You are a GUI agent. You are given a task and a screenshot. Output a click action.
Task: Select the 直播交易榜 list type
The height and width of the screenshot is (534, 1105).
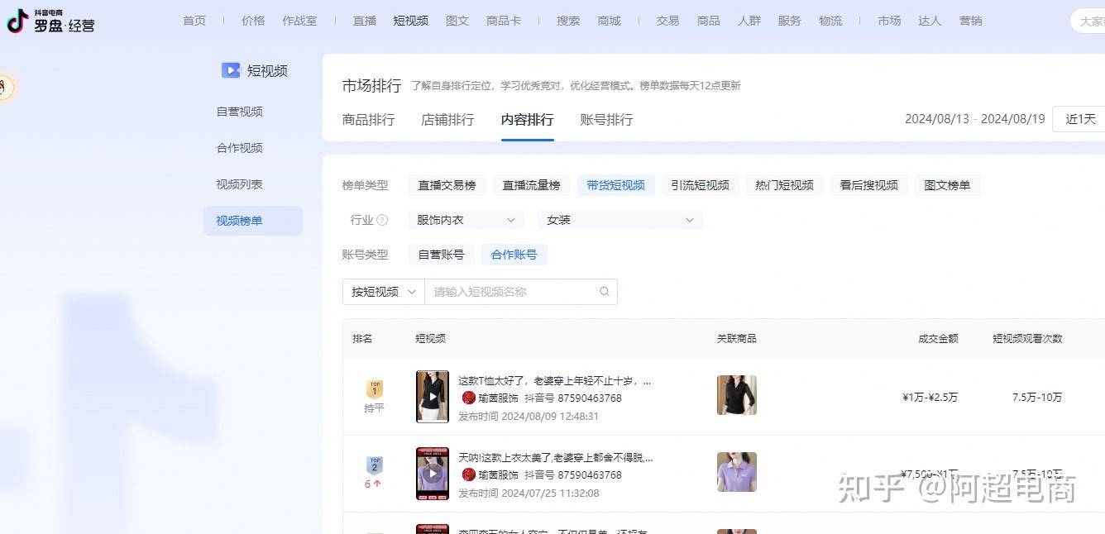click(x=447, y=185)
